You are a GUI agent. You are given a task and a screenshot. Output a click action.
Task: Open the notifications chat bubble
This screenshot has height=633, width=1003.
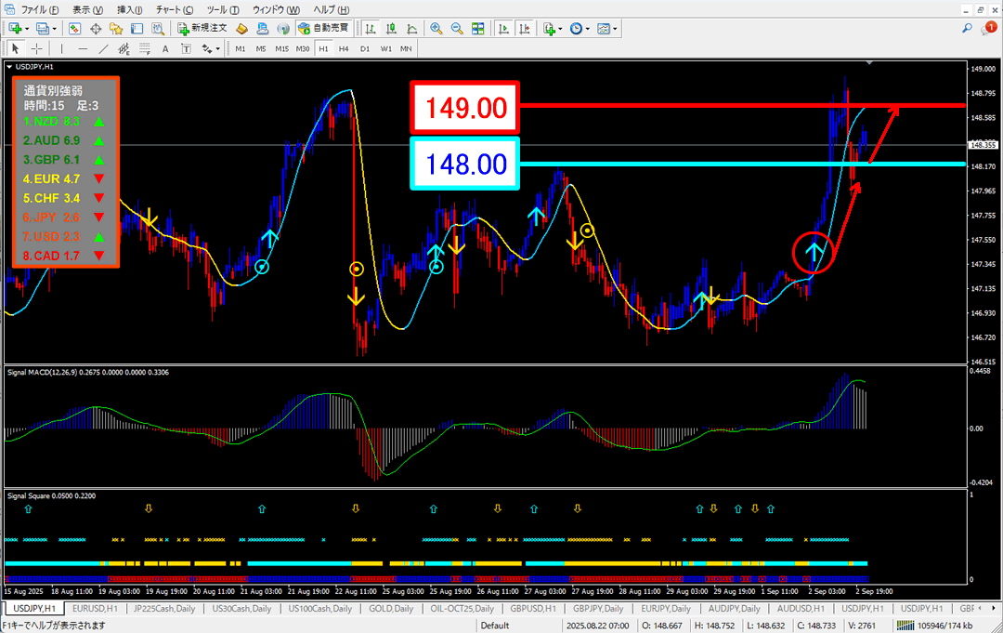pos(989,28)
